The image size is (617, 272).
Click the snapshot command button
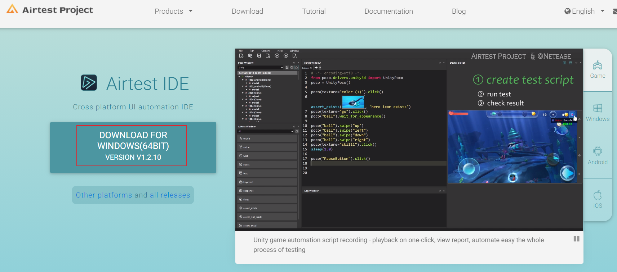pyautogui.click(x=267, y=191)
